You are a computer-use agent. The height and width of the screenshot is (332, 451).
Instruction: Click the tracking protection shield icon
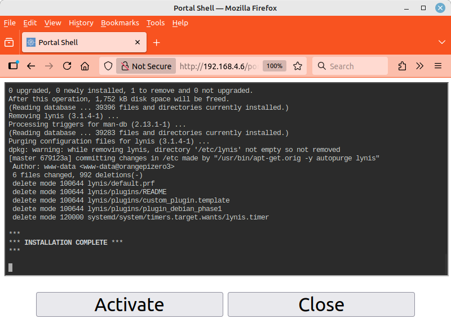click(108, 66)
